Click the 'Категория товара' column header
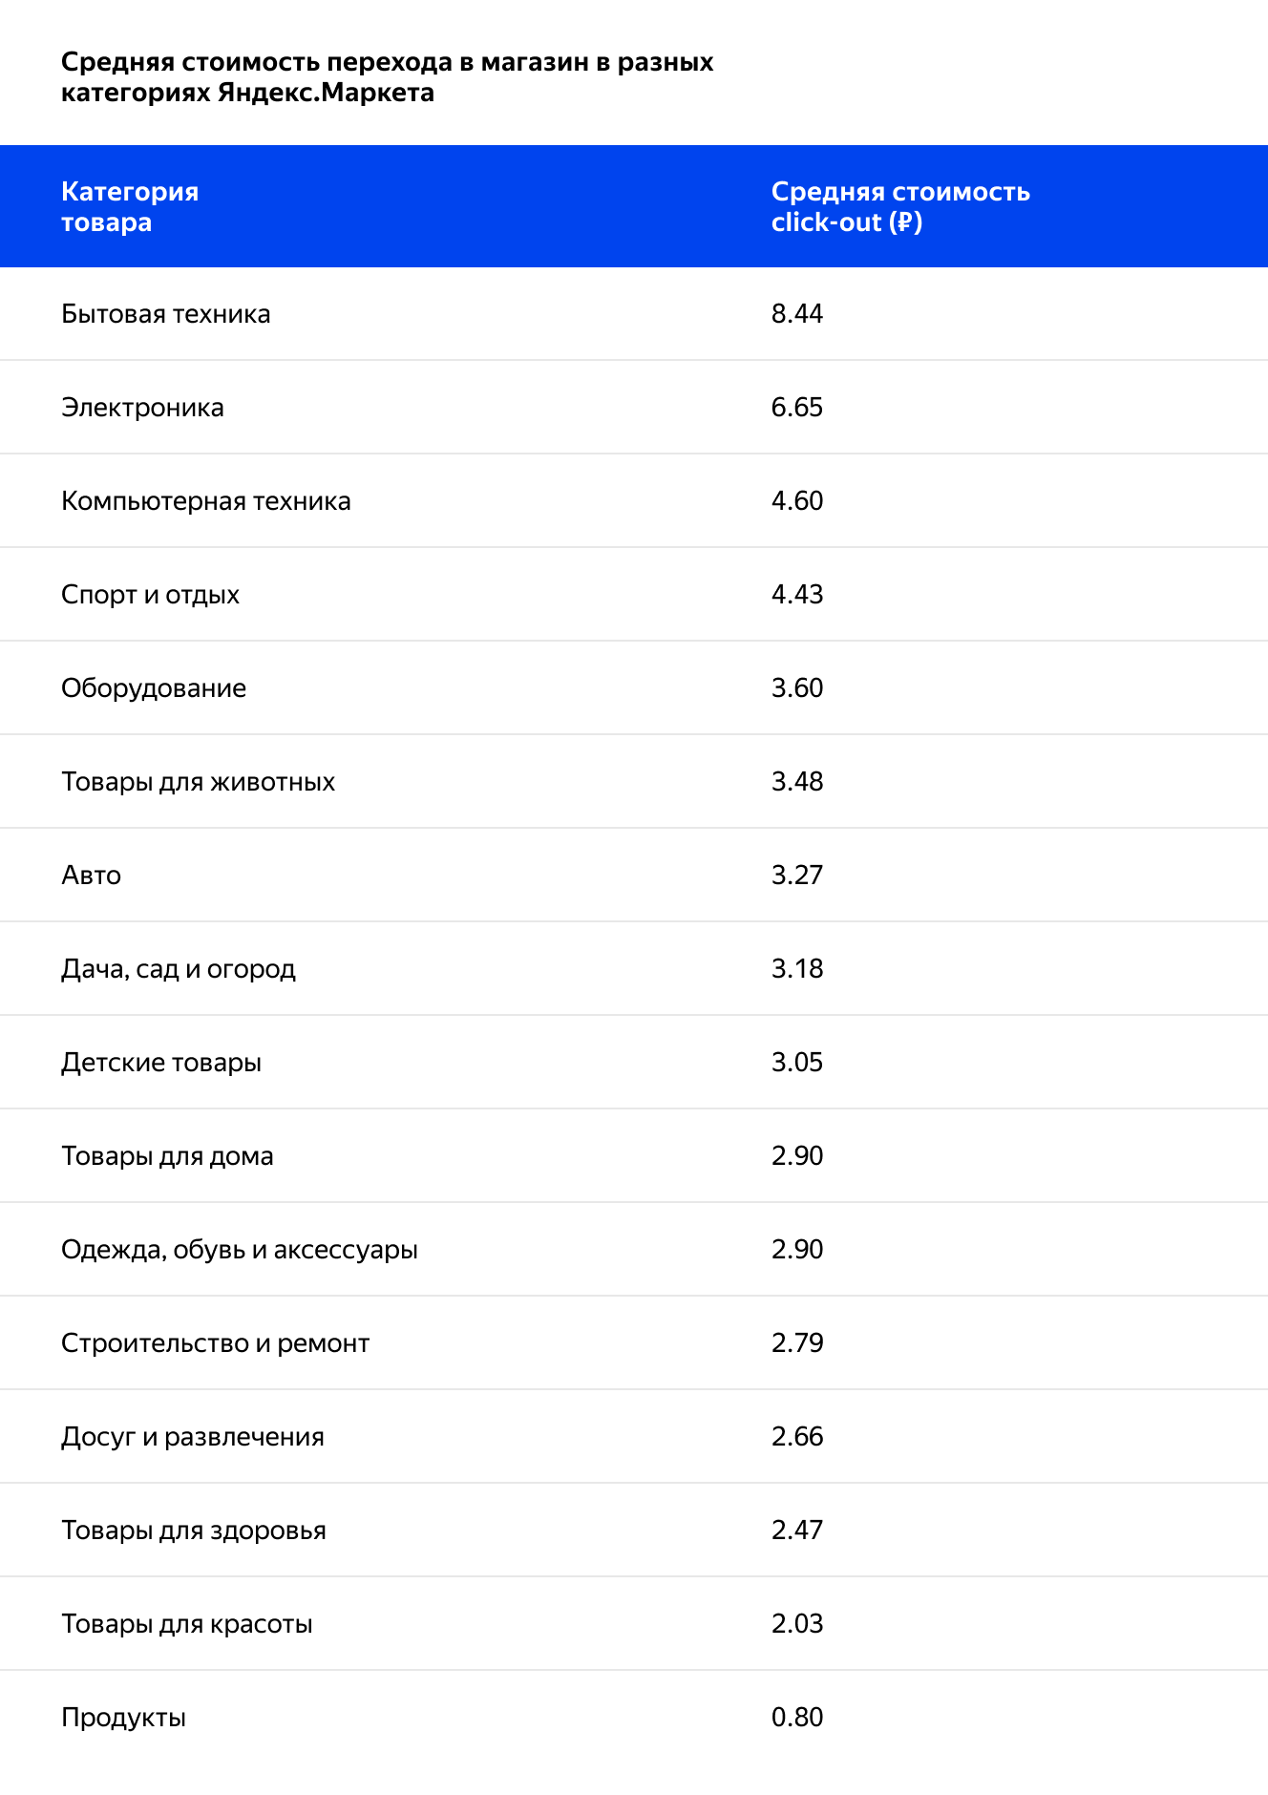The width and height of the screenshot is (1268, 1795). coord(130,206)
